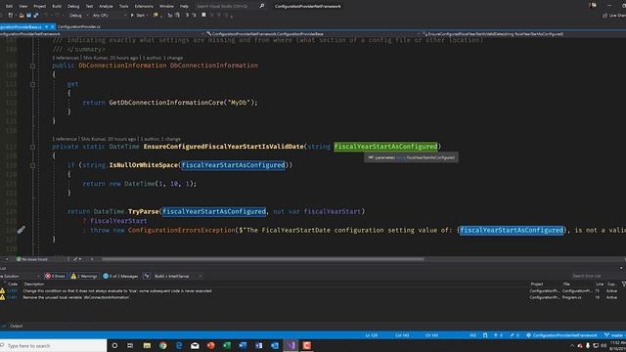Click the Open File toolbar icon
The height and width of the screenshot is (352, 626).
point(22,16)
